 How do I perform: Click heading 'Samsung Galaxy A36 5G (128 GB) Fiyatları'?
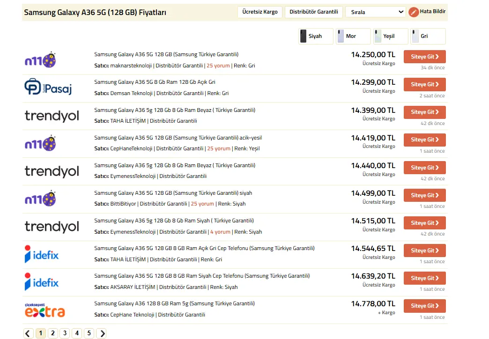(95, 13)
